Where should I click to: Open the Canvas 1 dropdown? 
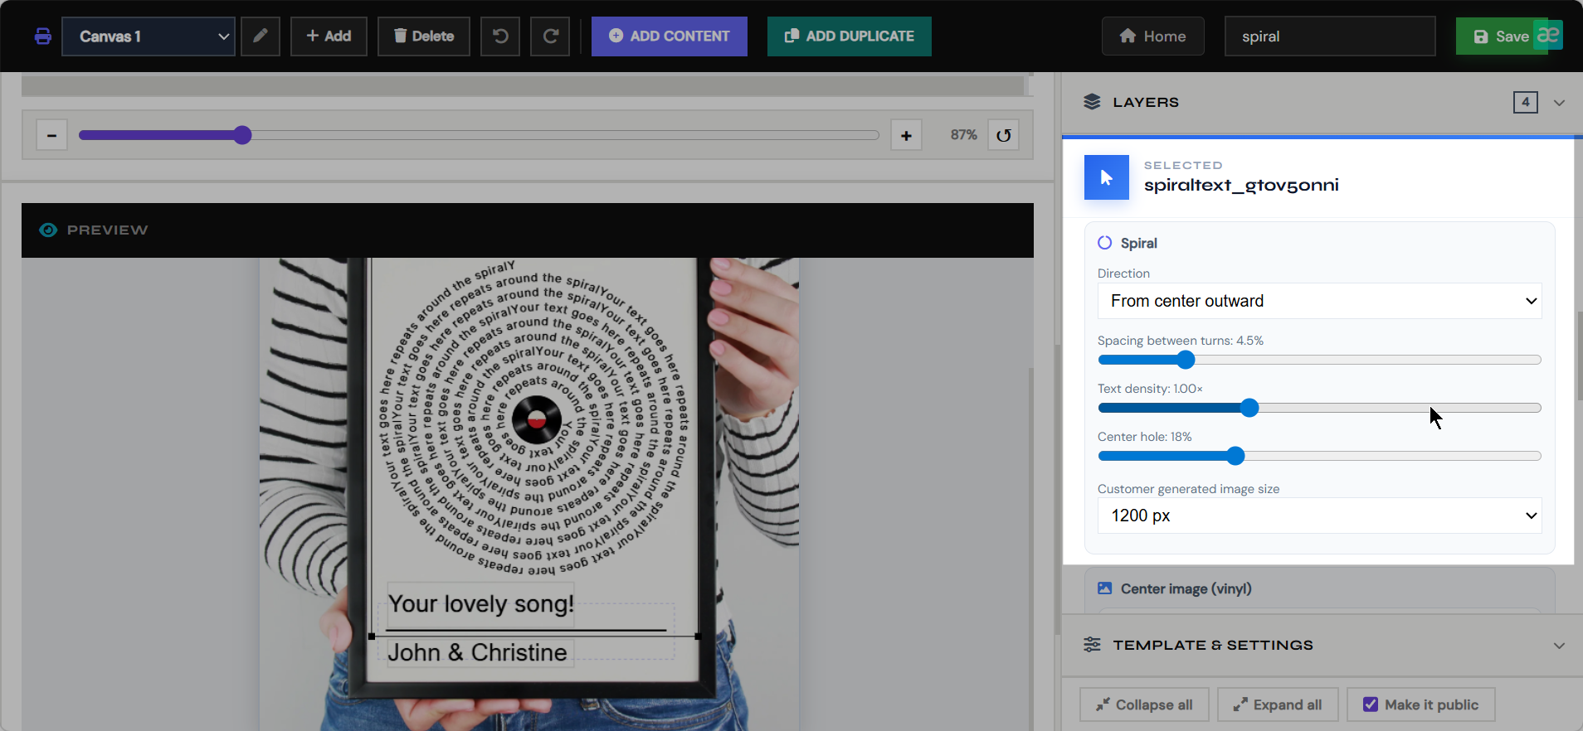(x=149, y=36)
